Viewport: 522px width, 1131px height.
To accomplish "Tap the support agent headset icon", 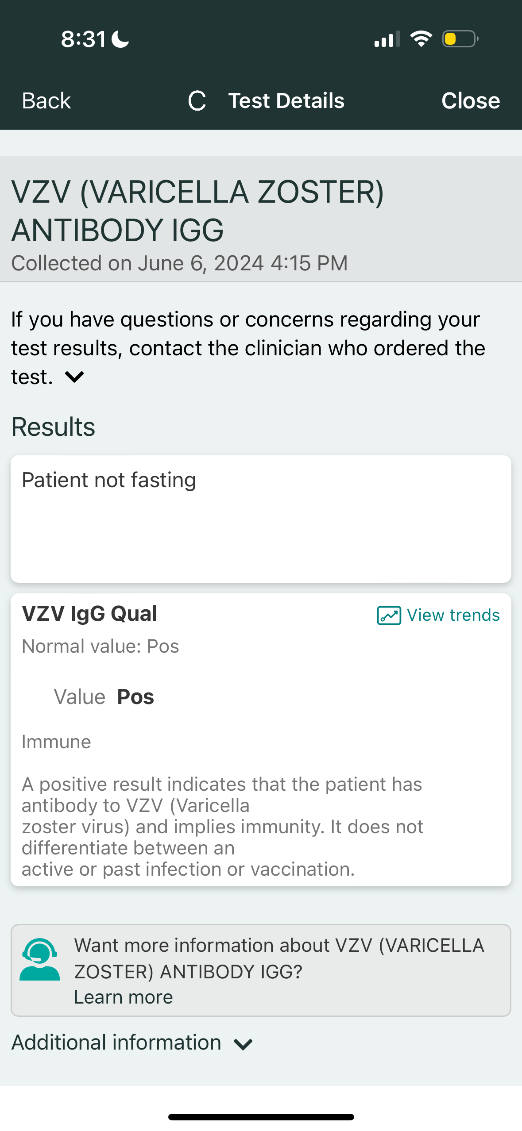I will (39, 959).
